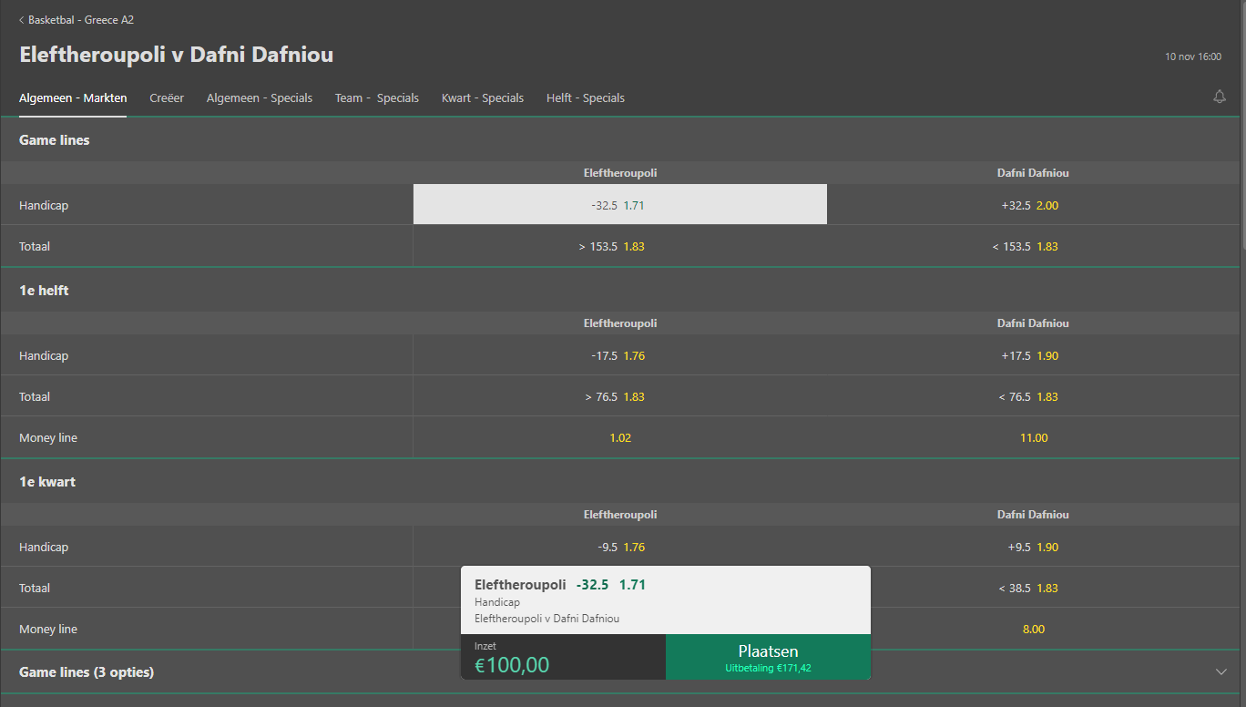Place the bet with Plaatsen button
Image resolution: width=1246 pixels, height=707 pixels.
768,657
